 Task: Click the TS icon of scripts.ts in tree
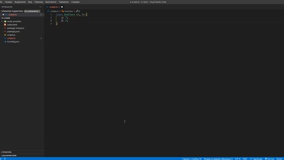click(x=5, y=38)
